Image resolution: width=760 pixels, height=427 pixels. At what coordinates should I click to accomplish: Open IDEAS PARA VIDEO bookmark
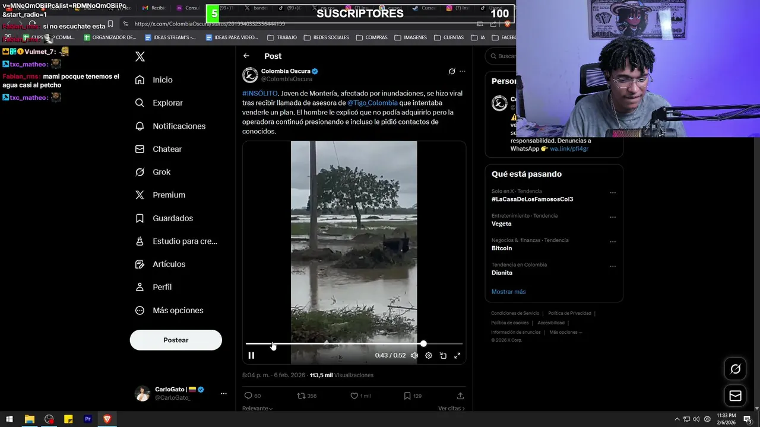tap(232, 37)
